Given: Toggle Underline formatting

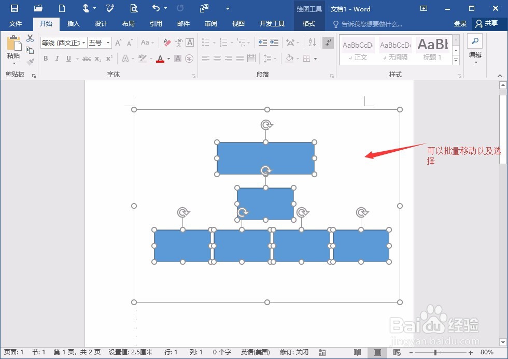Looking at the screenshot, I should 68,59.
